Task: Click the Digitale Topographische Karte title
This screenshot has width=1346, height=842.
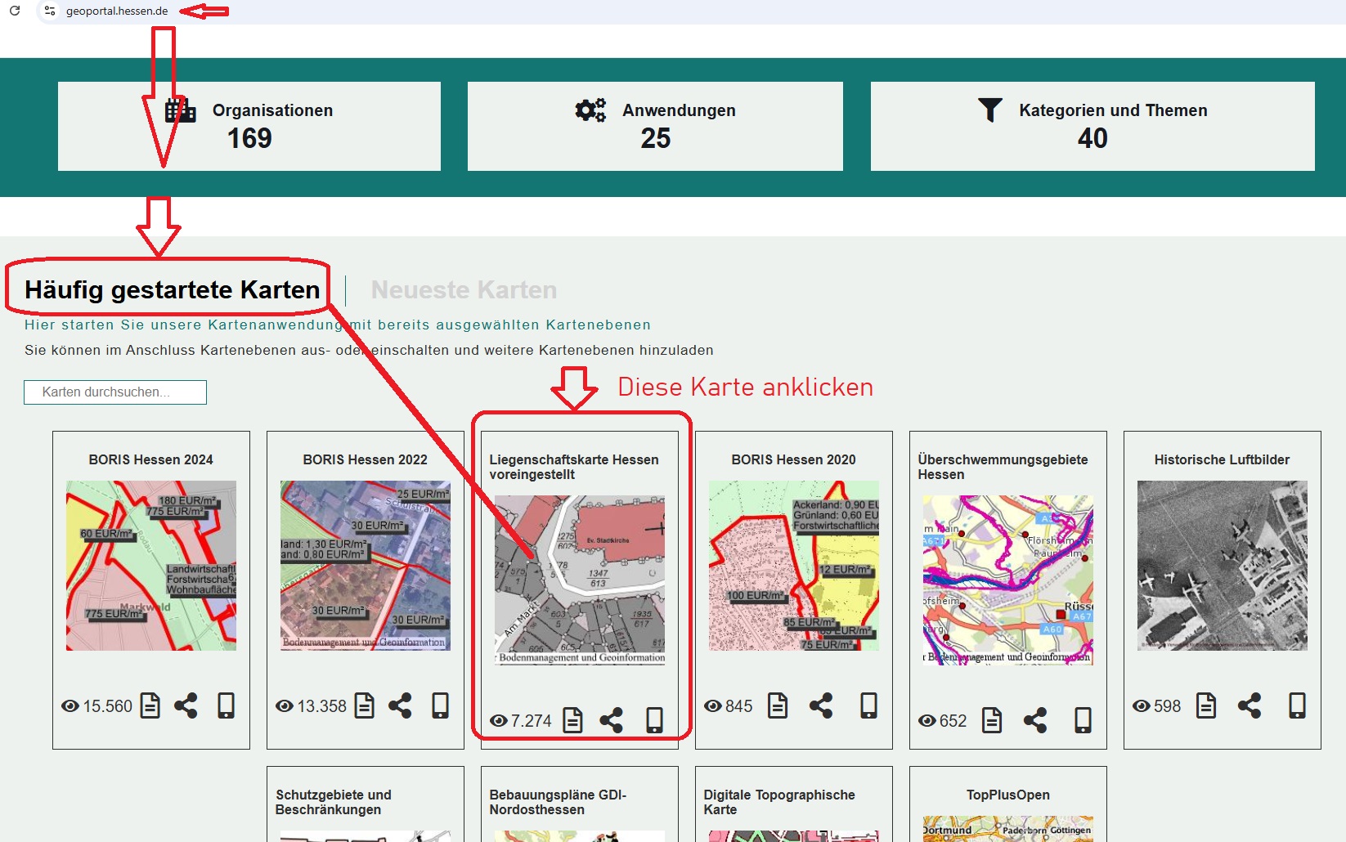Action: (x=779, y=802)
